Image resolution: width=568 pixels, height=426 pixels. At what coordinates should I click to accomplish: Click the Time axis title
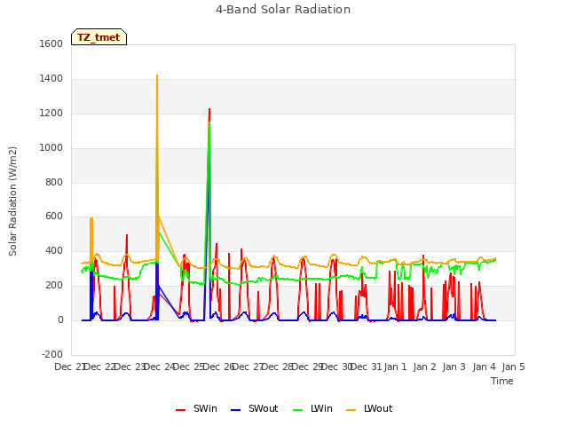[x=502, y=381]
